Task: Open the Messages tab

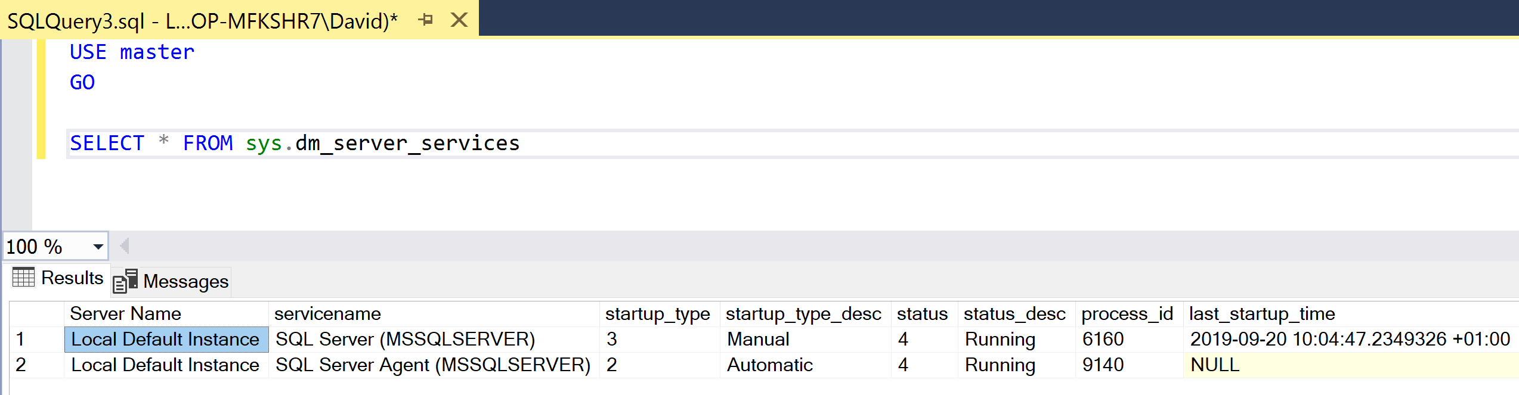Action: coord(172,281)
